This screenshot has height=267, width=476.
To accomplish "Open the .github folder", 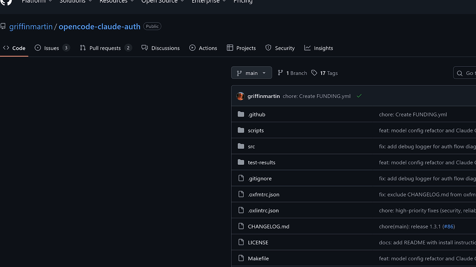I will [x=257, y=114].
